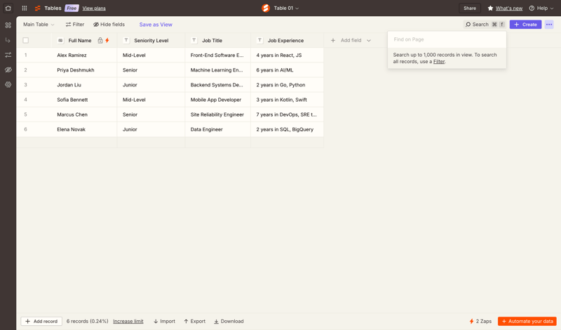Viewport: 561px width, 330px height.
Task: Select the Elena Novak cell
Action: pyautogui.click(x=84, y=129)
